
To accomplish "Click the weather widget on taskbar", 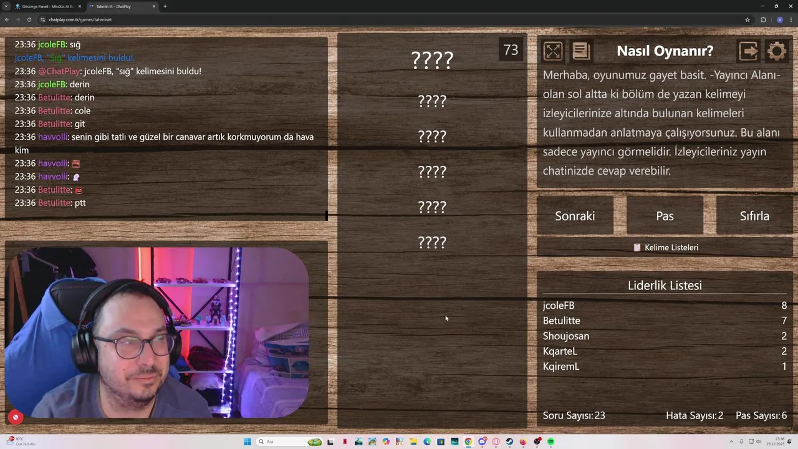I will pos(20,441).
